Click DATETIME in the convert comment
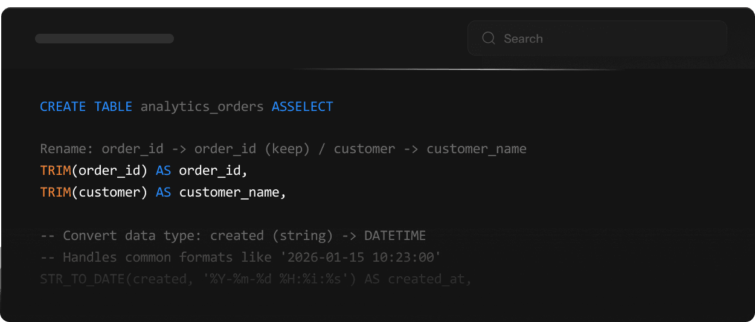Image resolution: width=755 pixels, height=322 pixels. click(394, 235)
